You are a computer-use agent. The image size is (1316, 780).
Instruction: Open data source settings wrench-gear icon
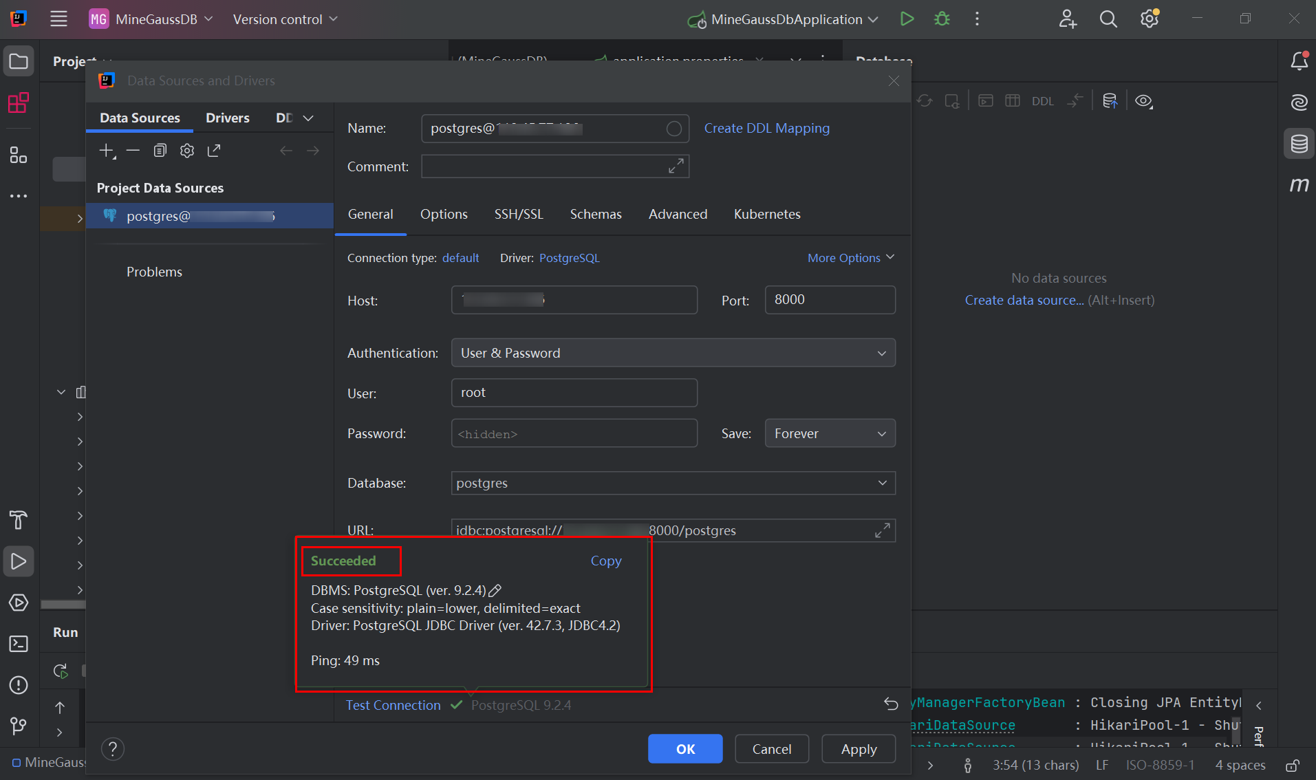pos(187,151)
